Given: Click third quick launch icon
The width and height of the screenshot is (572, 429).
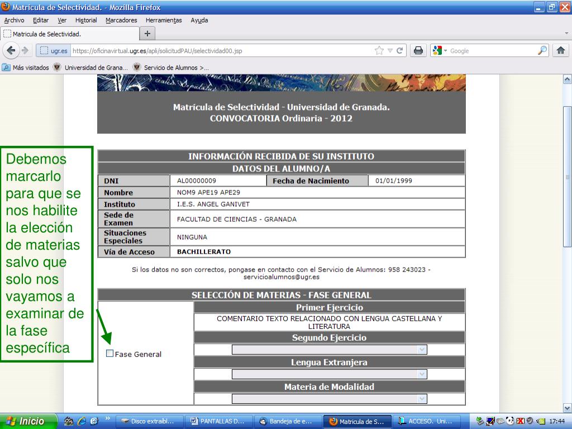Looking at the screenshot, I should (94, 421).
